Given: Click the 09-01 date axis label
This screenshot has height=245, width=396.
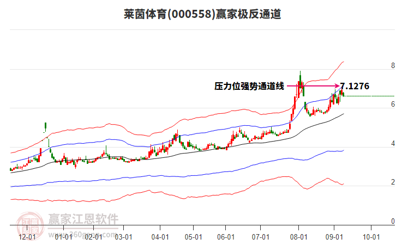Looking at the screenshot, I should (x=334, y=237).
